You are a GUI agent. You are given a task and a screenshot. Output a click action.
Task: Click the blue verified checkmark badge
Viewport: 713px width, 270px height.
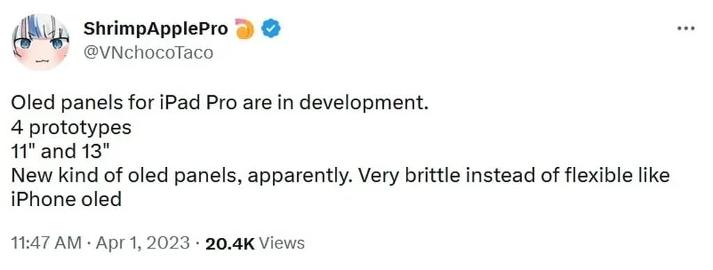(272, 29)
